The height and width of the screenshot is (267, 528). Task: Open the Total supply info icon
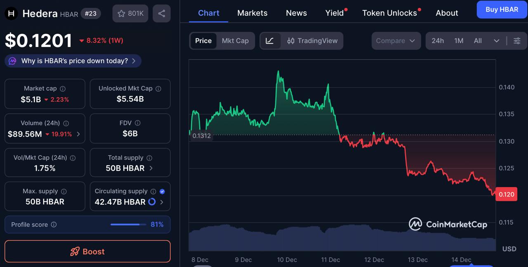(x=149, y=158)
